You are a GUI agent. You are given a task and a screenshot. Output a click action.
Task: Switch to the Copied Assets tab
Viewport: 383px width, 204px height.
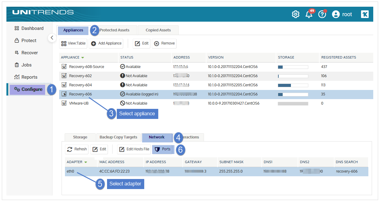[158, 30]
